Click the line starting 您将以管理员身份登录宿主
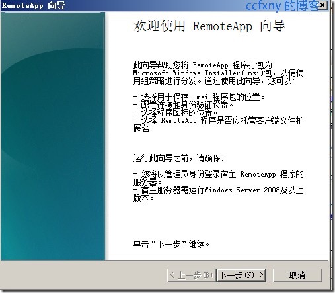 tap(219, 174)
